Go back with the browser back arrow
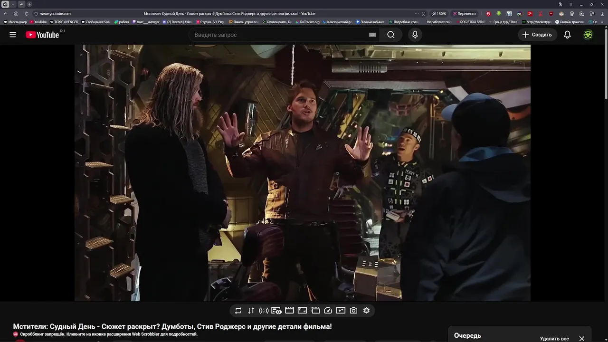Viewport: 608px width, 342px height. point(6,14)
